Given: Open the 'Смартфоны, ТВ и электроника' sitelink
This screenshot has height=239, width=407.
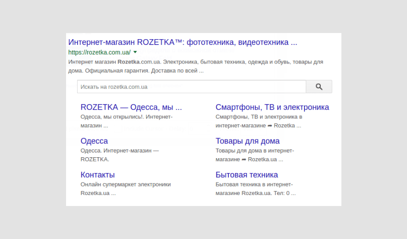Looking at the screenshot, I should (x=272, y=107).
